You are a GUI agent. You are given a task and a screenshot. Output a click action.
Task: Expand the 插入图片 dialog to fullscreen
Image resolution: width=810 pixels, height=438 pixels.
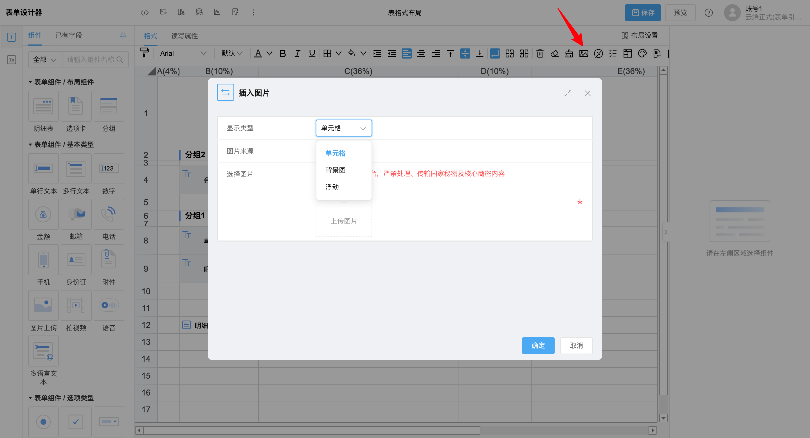tap(568, 93)
